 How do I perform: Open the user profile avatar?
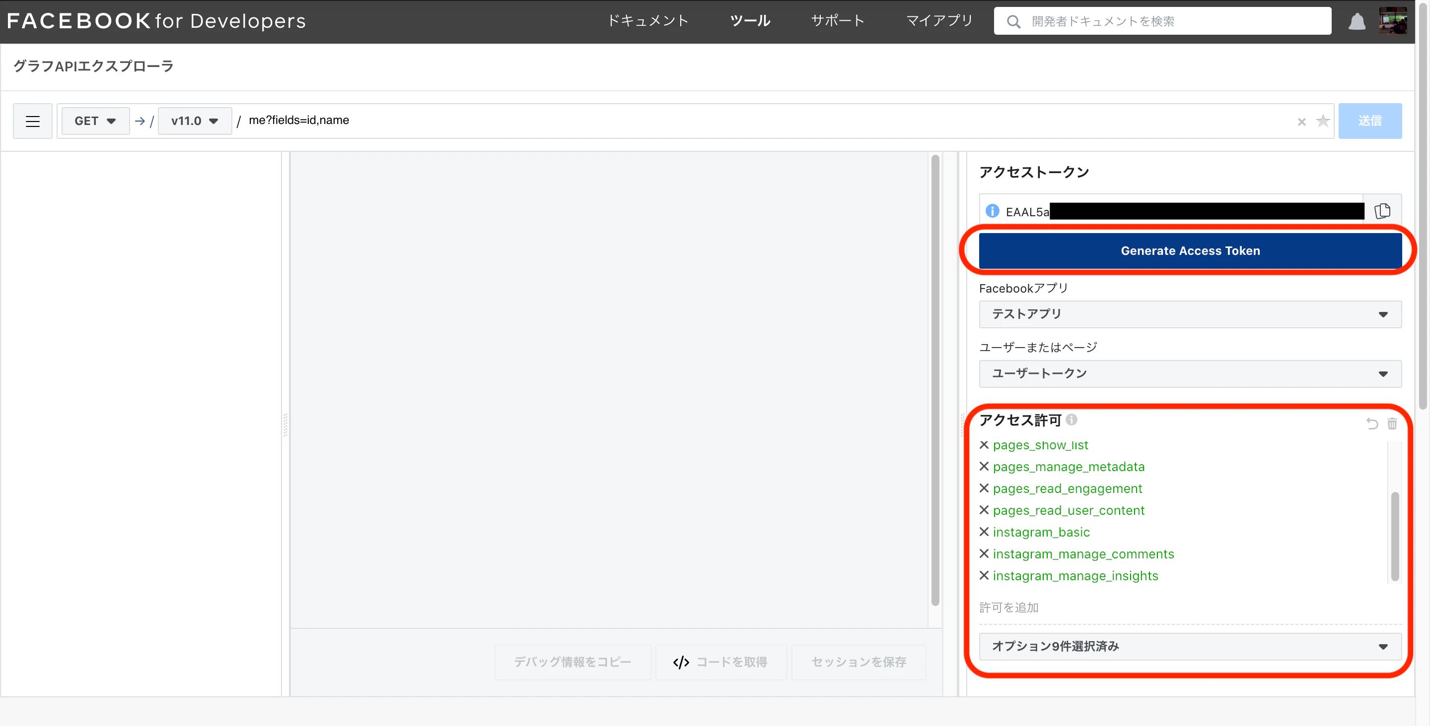(x=1393, y=20)
